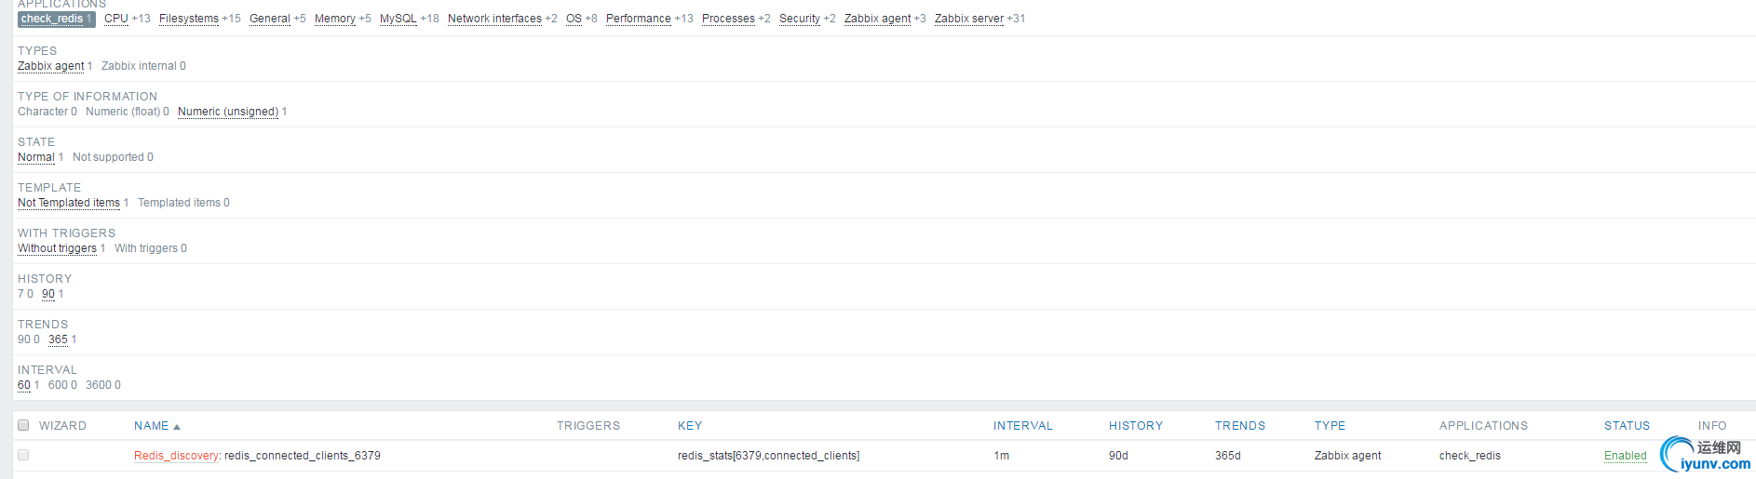Filter items by CPU application

(x=116, y=19)
